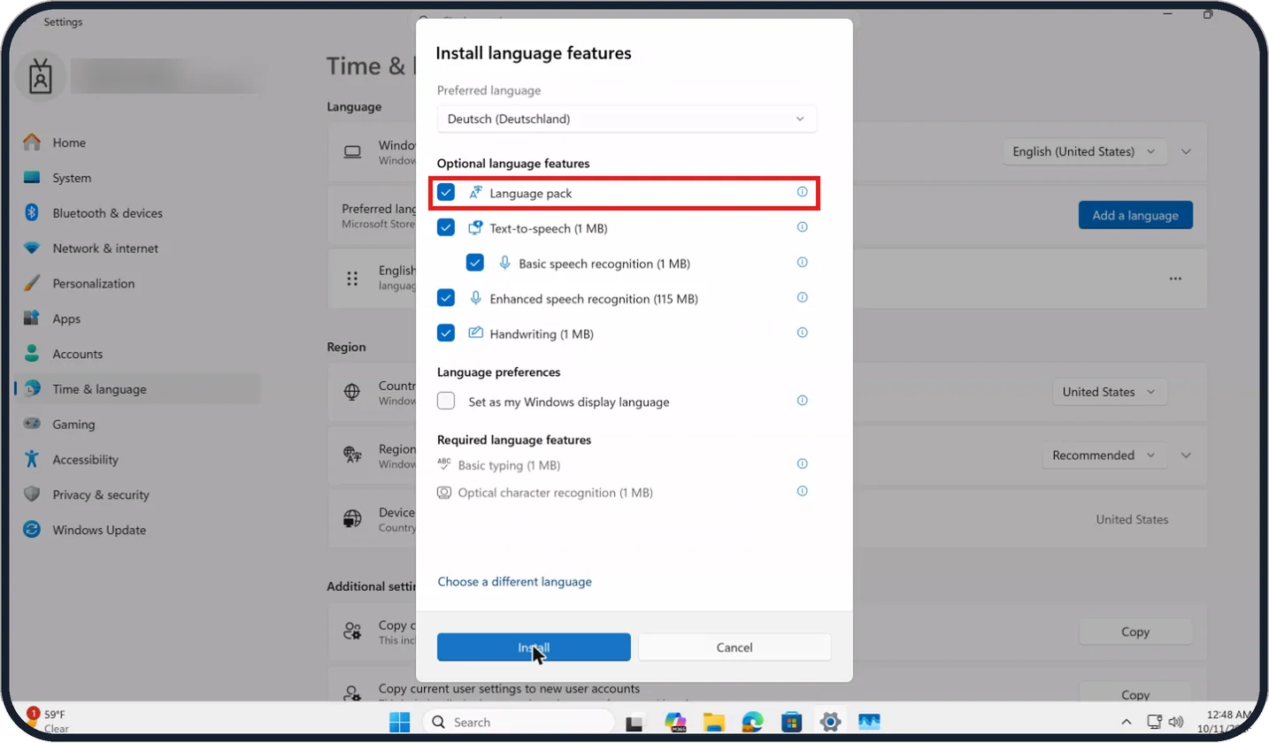Show hidden icons in system tray
This screenshot has height=743, width=1269.
pyautogui.click(x=1126, y=722)
